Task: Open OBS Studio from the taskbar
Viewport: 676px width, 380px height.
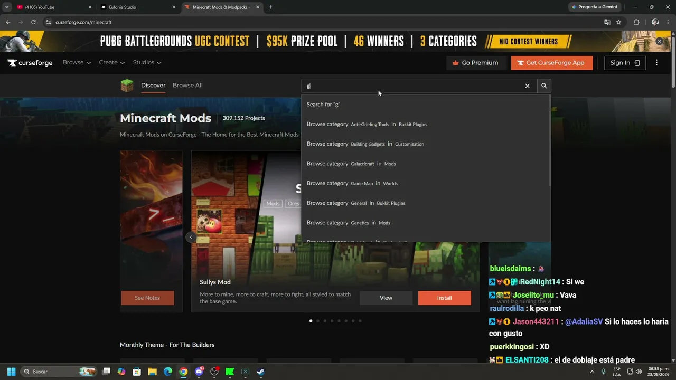Action: (214, 372)
